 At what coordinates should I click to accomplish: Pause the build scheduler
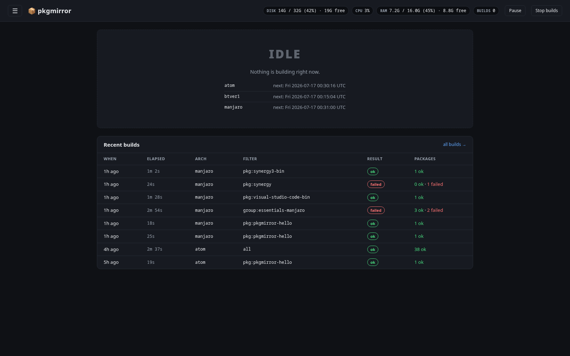tap(515, 11)
